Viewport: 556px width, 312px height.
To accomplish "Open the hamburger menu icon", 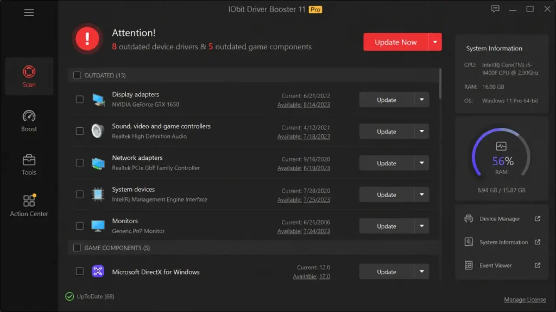I will pyautogui.click(x=29, y=13).
